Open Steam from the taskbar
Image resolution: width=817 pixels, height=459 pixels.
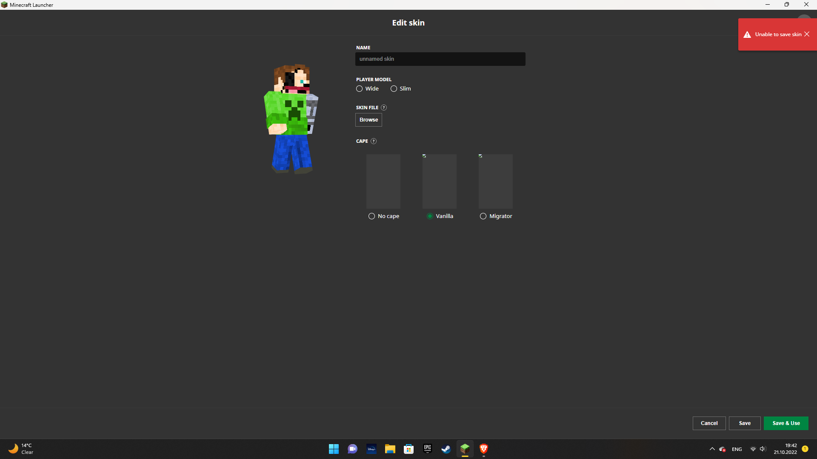click(x=446, y=449)
